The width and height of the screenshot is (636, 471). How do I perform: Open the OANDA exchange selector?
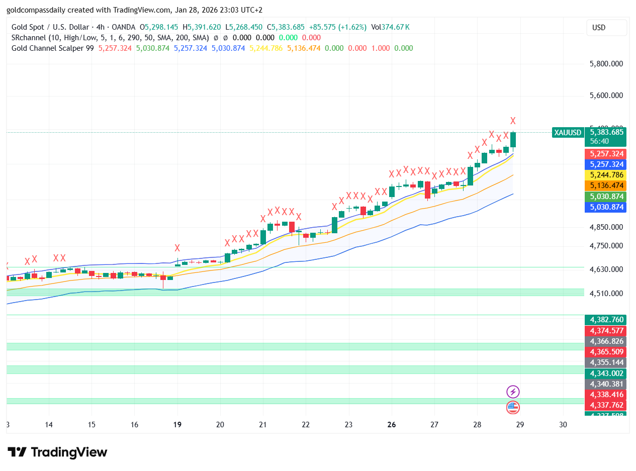coord(123,27)
